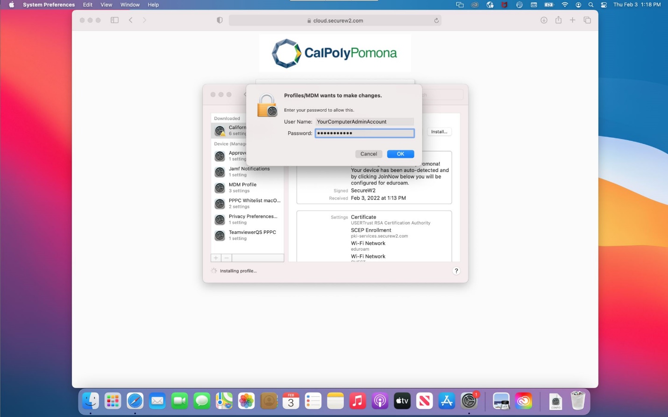
Task: Open the Safari share menu
Action: point(558,20)
